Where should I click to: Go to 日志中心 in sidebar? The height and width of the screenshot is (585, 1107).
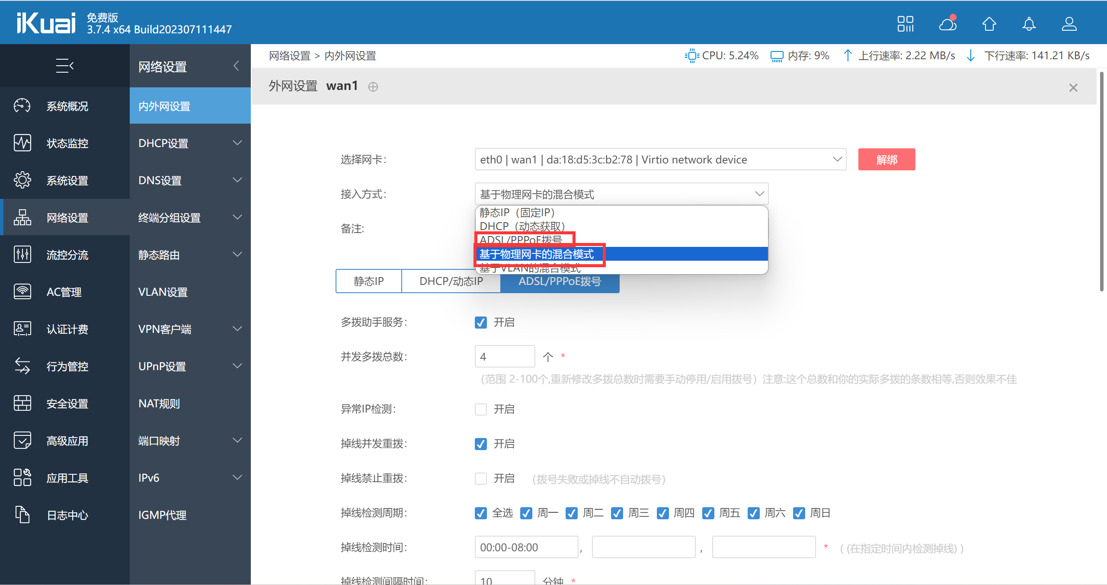coord(67,515)
